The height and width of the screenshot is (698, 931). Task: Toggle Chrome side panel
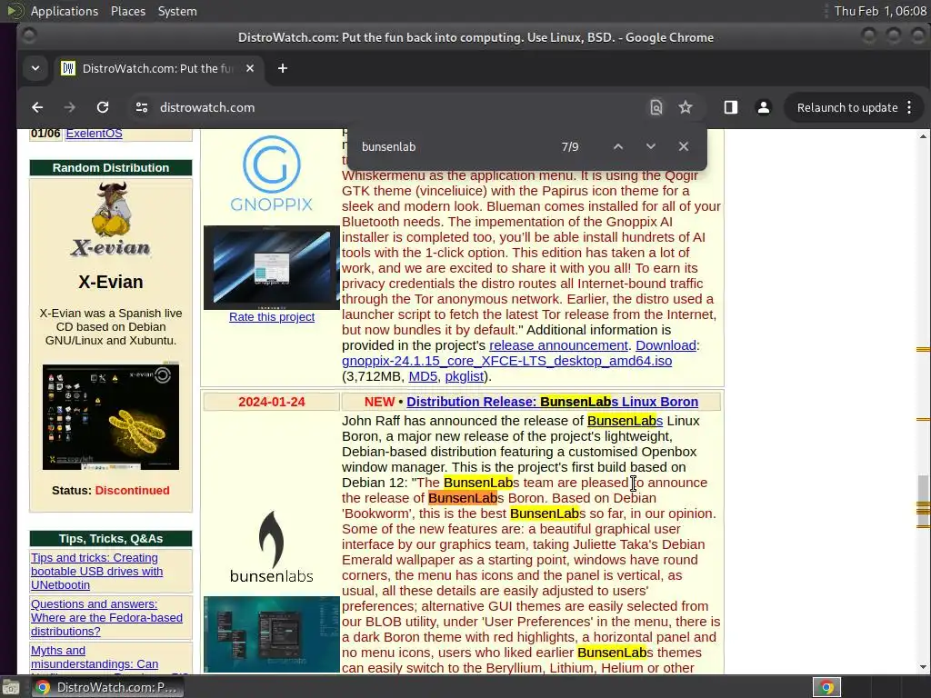[x=731, y=107]
